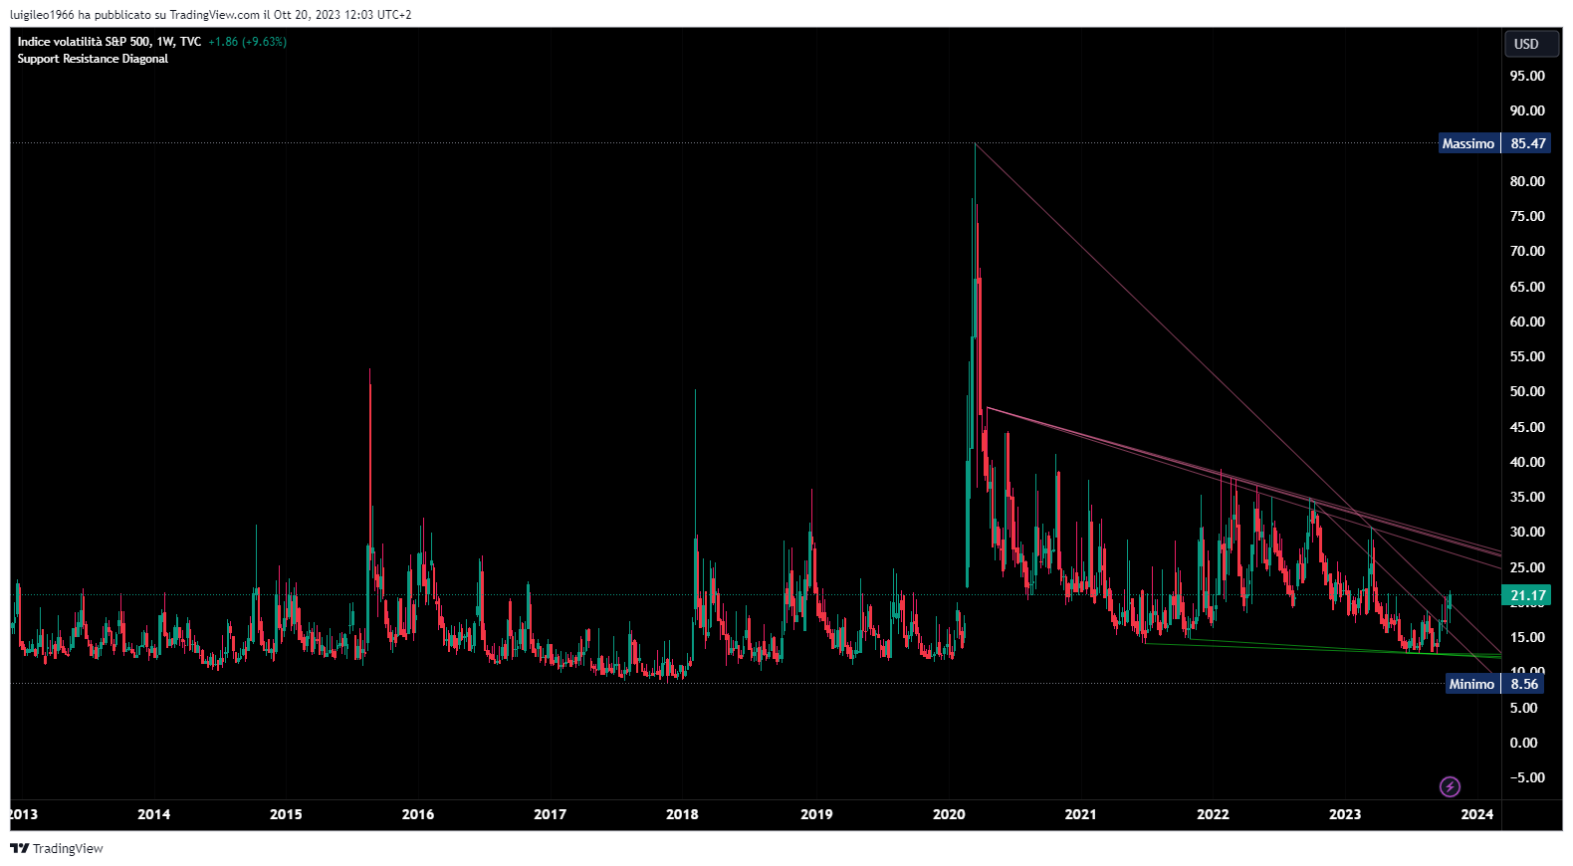
Task: Click the 2021 label on the time axis
Action: tap(1080, 814)
